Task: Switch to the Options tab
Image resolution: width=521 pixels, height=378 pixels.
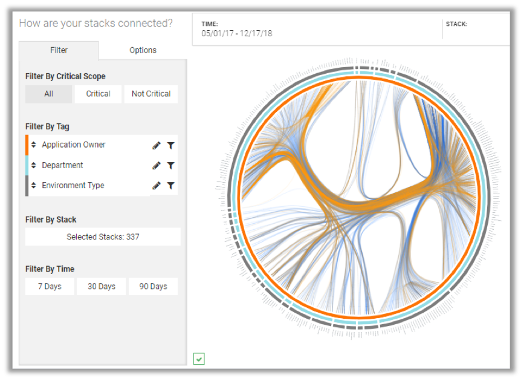Action: click(x=143, y=50)
